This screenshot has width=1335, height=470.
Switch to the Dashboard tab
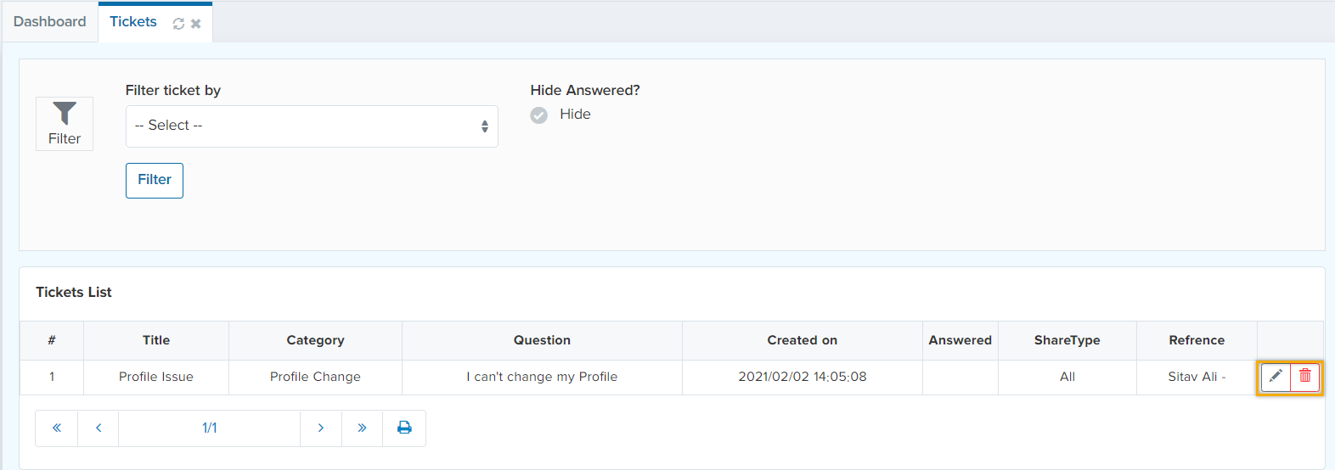49,22
